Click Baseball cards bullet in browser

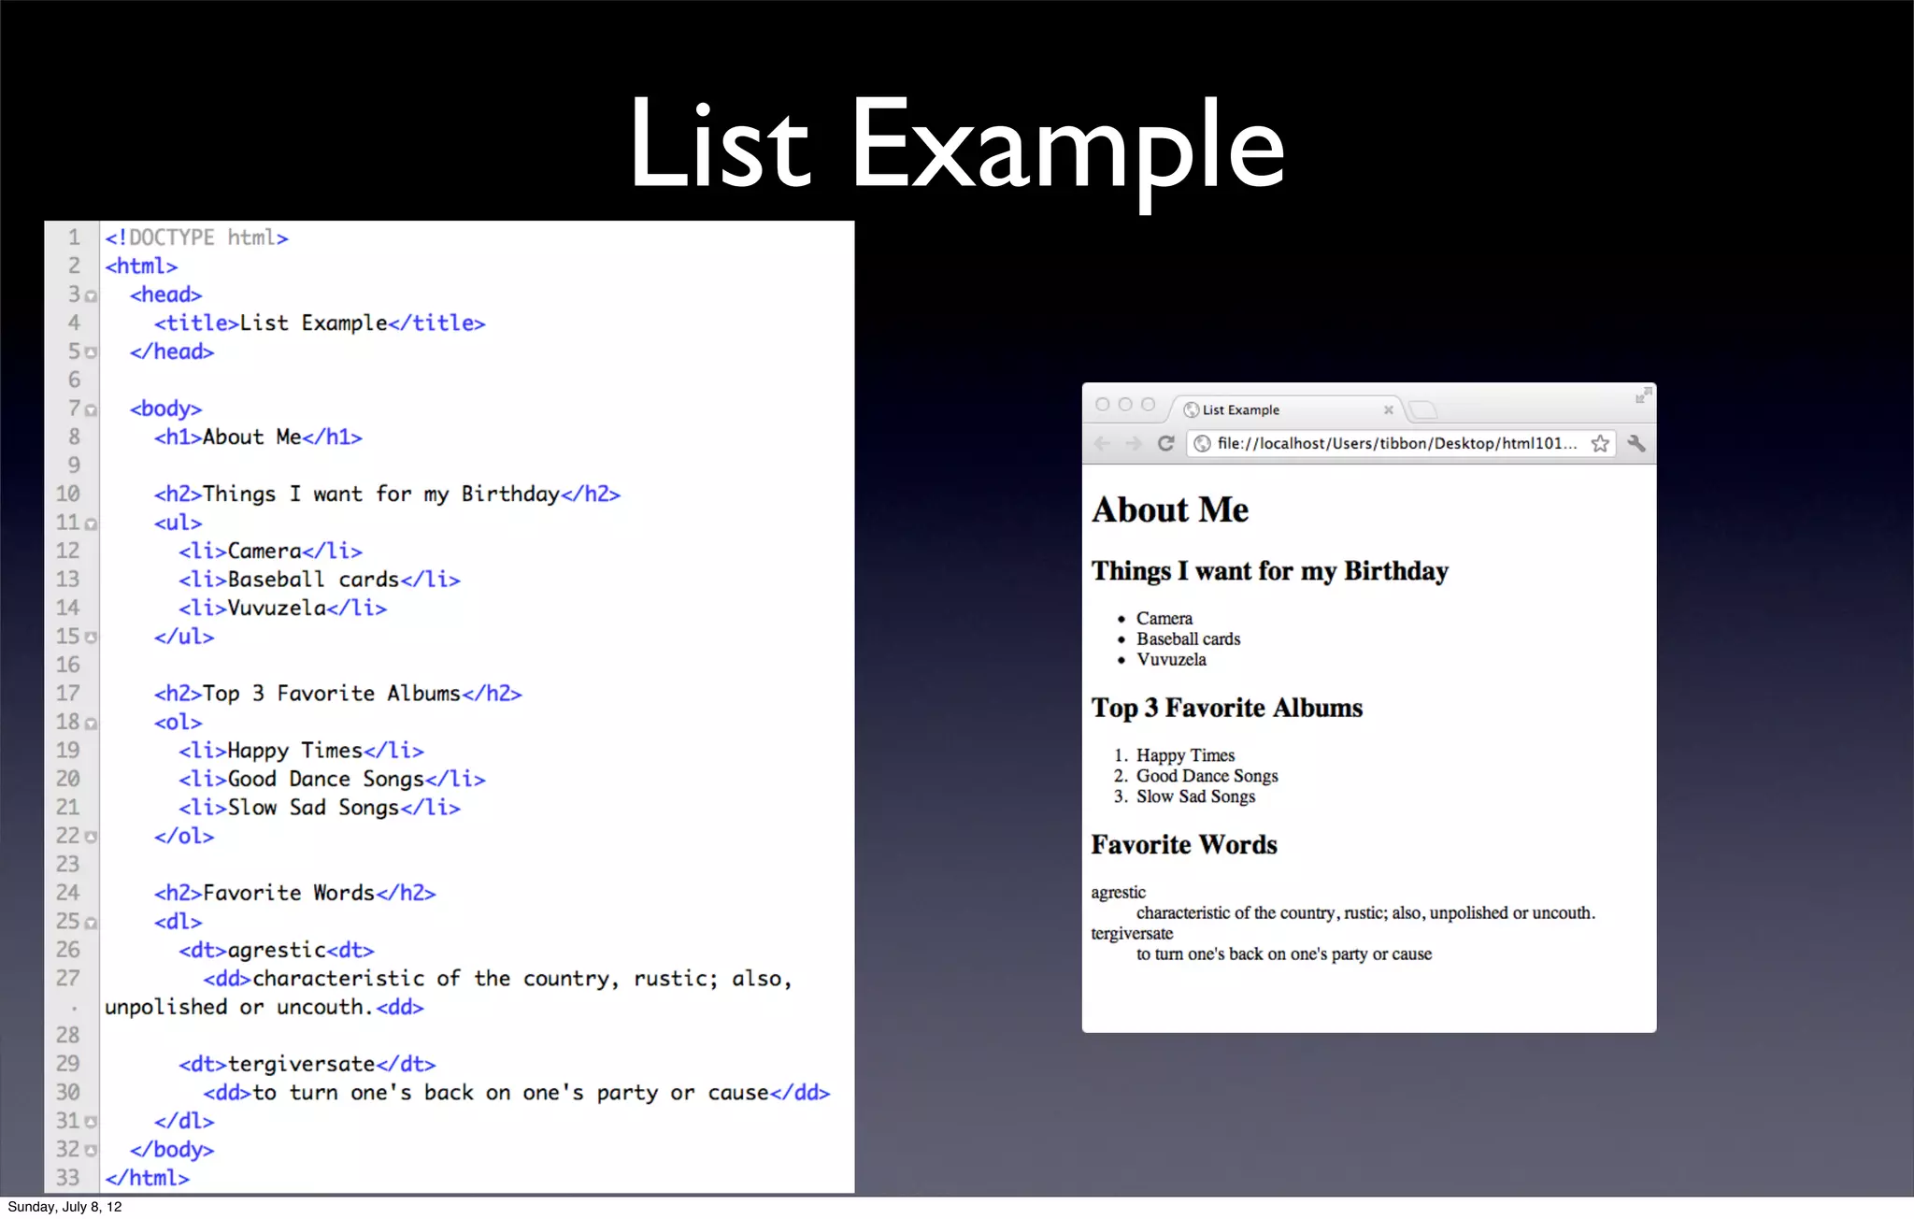(1189, 638)
